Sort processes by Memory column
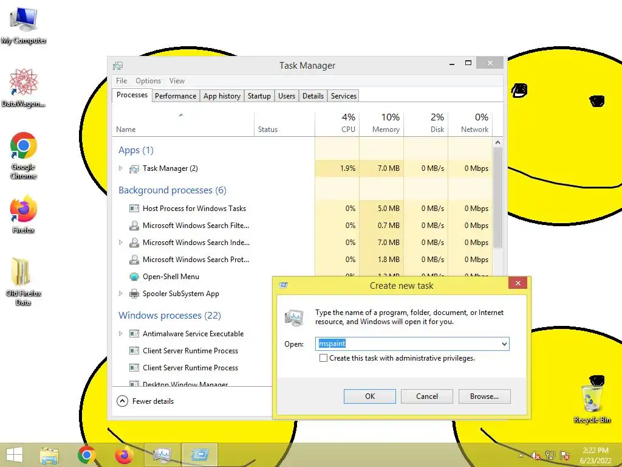The width and height of the screenshot is (622, 467). [x=381, y=123]
